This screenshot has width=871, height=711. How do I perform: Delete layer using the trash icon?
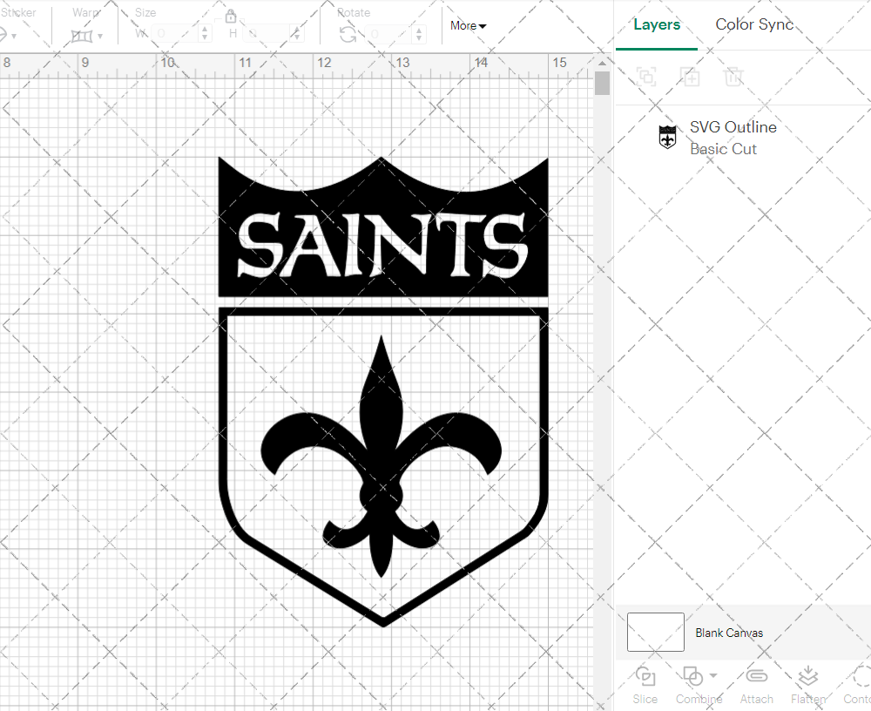[x=733, y=77]
